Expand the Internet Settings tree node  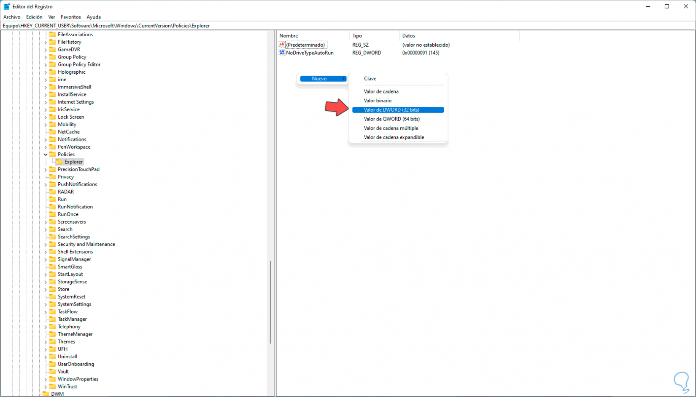tap(46, 102)
